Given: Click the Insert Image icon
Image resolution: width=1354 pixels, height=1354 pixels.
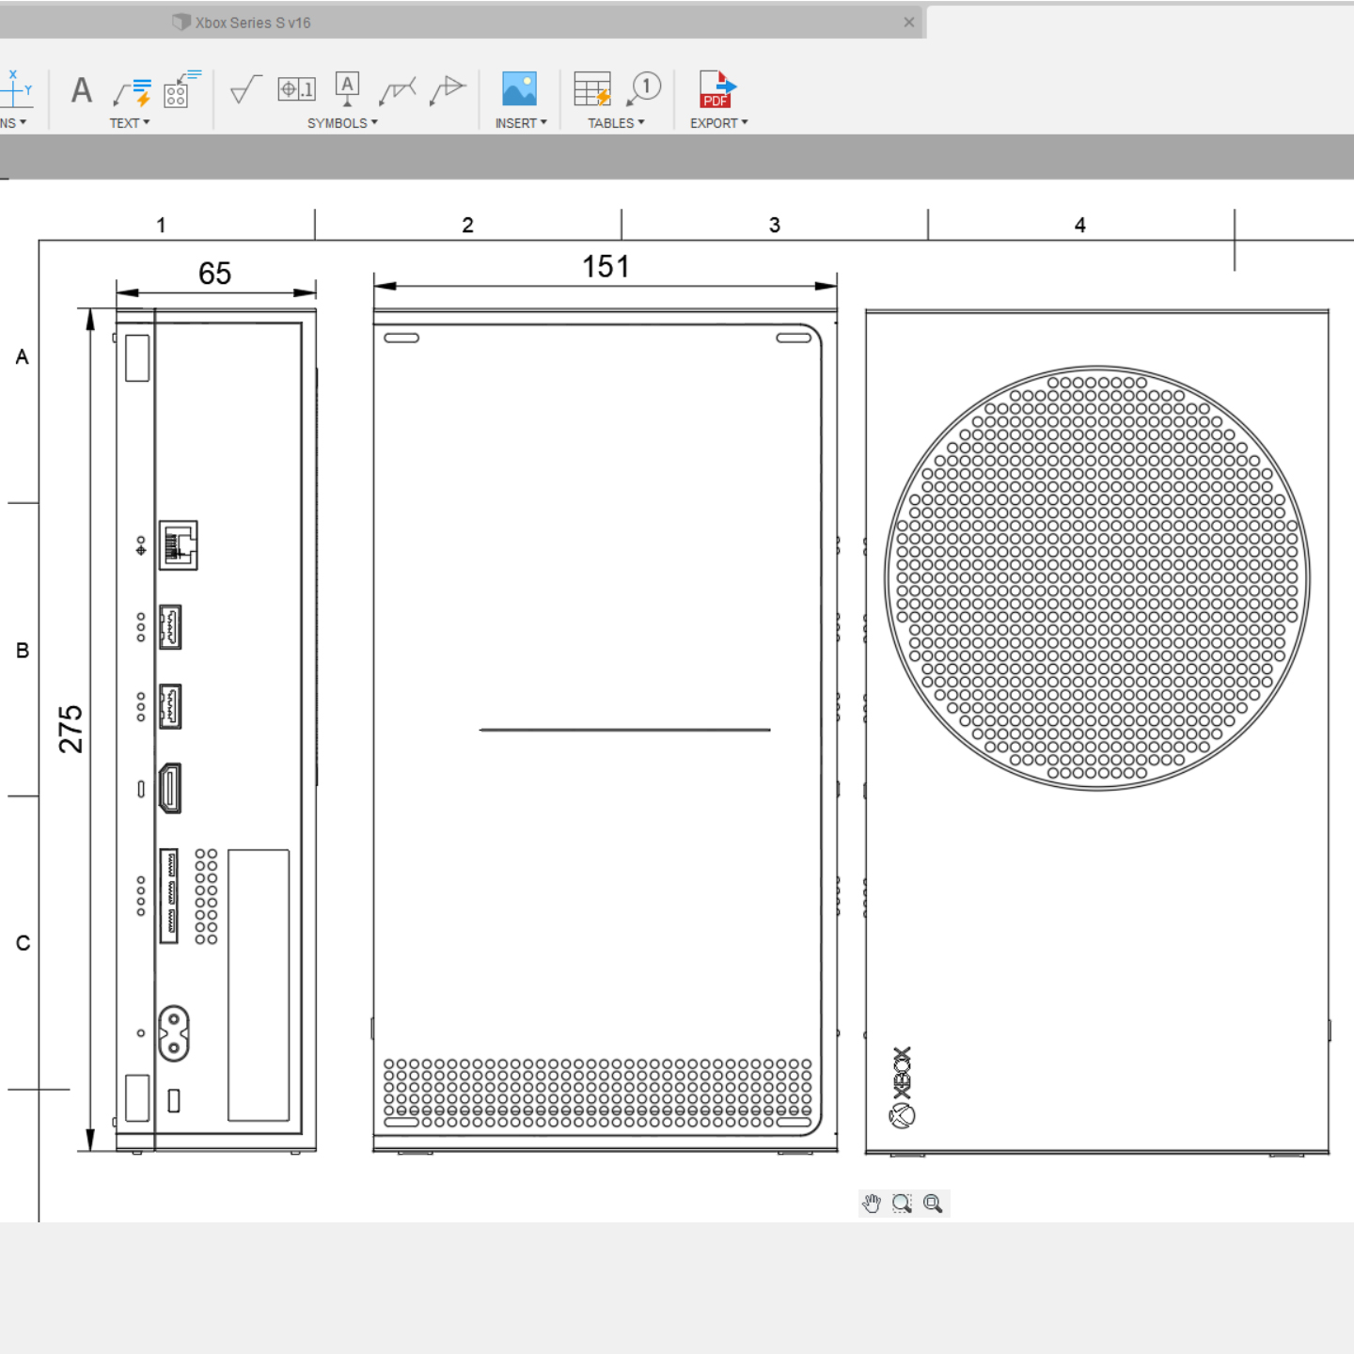Looking at the screenshot, I should (519, 88).
